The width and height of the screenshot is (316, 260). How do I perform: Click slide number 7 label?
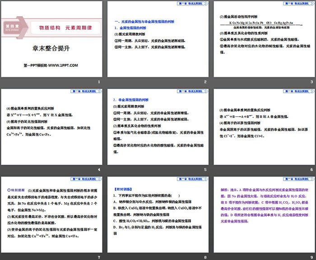(x=99, y=257)
